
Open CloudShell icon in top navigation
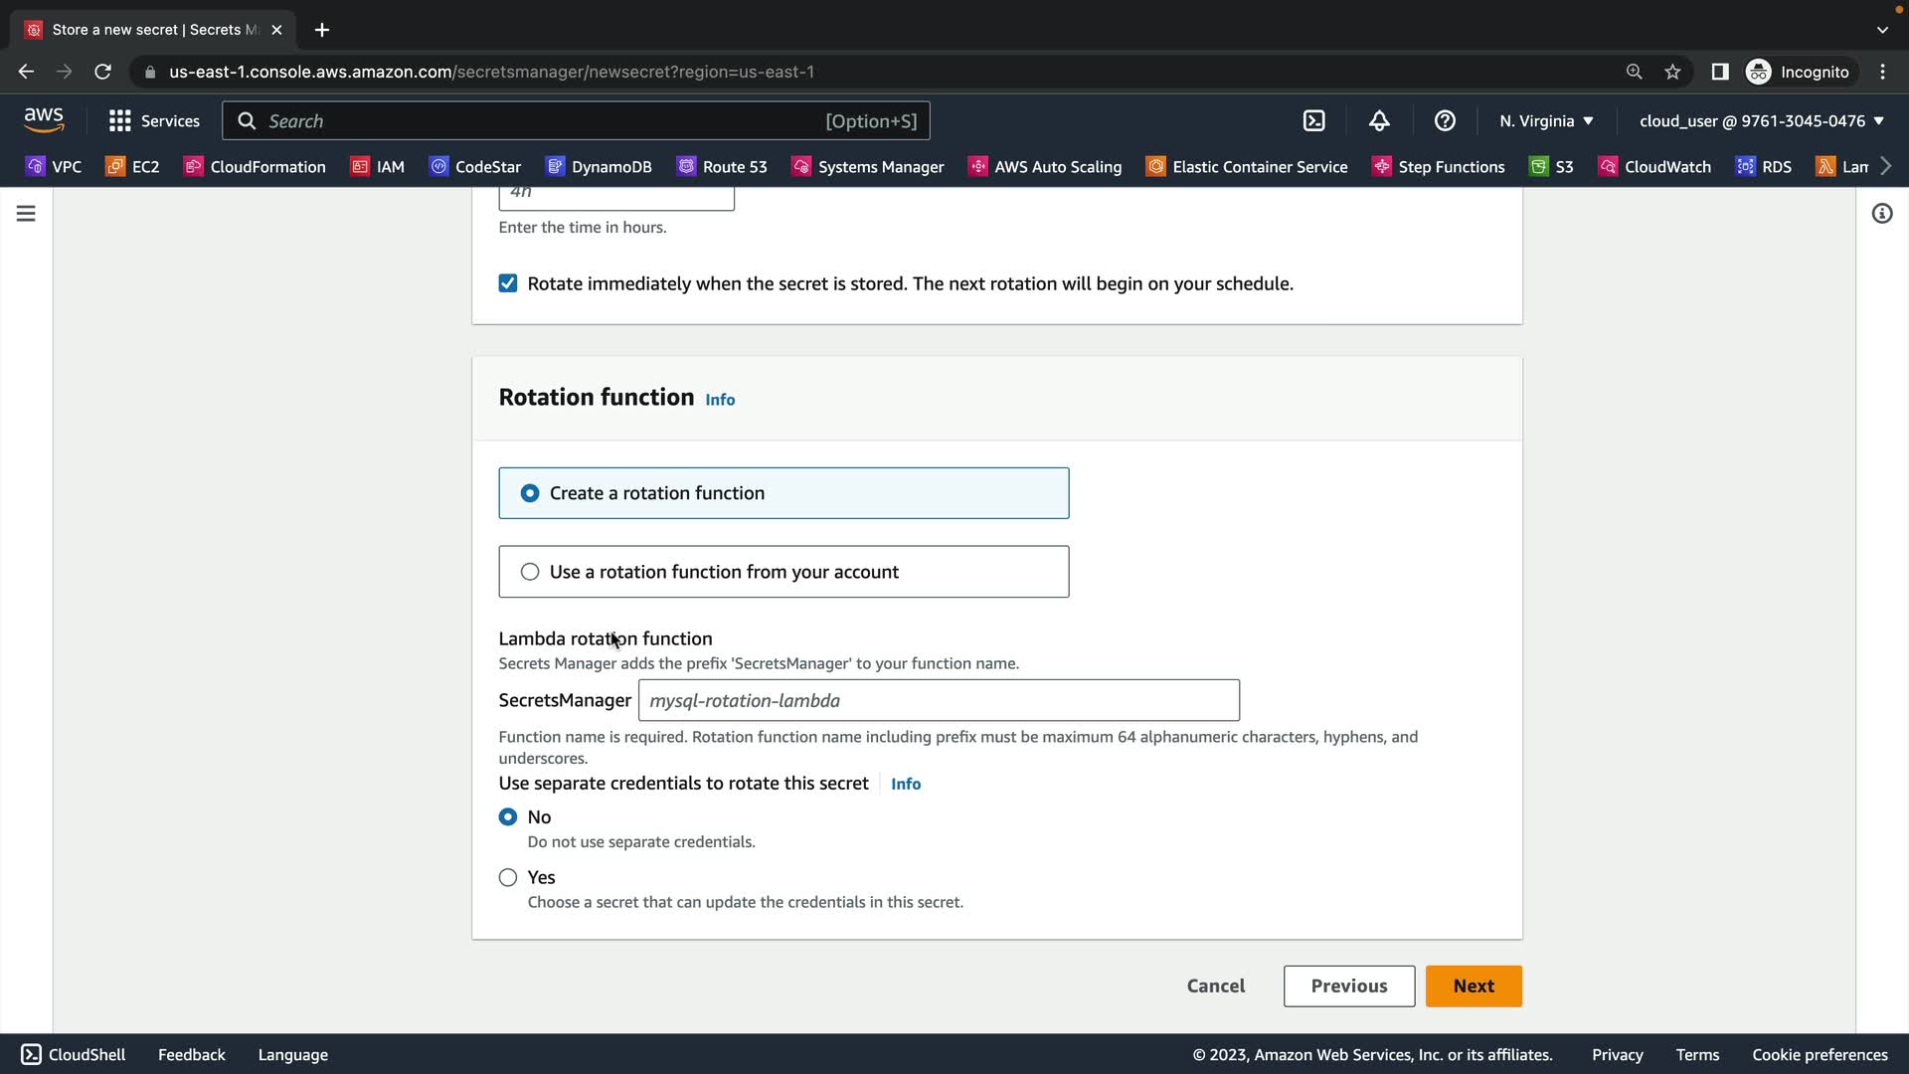(x=1313, y=120)
